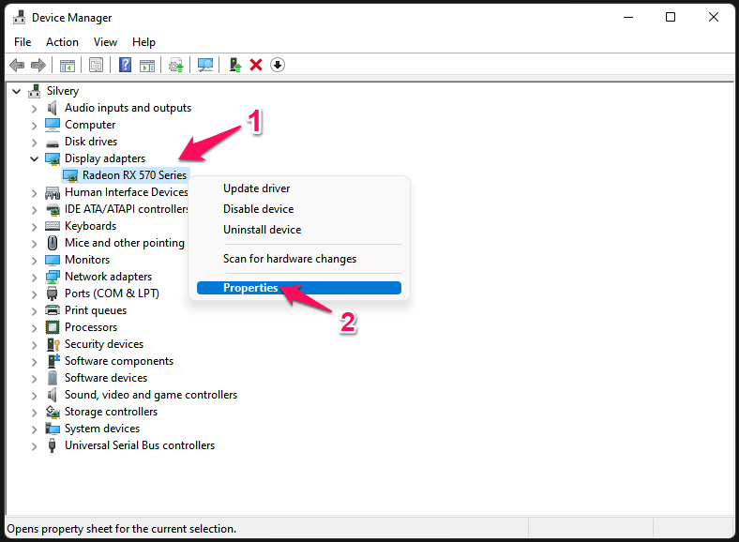Expand the Monitors node chevron
The width and height of the screenshot is (739, 542).
[x=34, y=261]
